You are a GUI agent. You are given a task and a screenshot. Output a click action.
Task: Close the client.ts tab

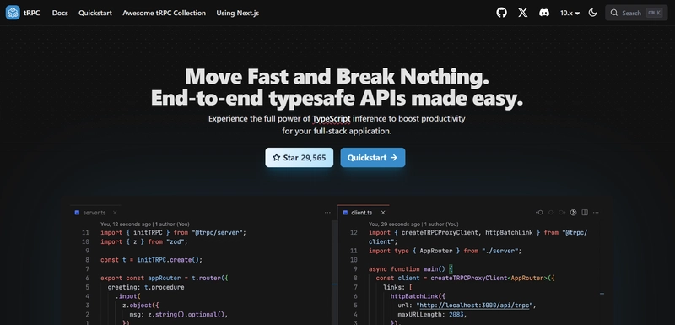(383, 213)
